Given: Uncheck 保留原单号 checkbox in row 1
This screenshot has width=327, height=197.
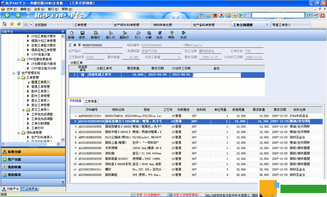Looking at the screenshot, I should click(82, 74).
